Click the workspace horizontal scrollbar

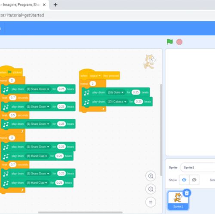[x=80, y=212]
